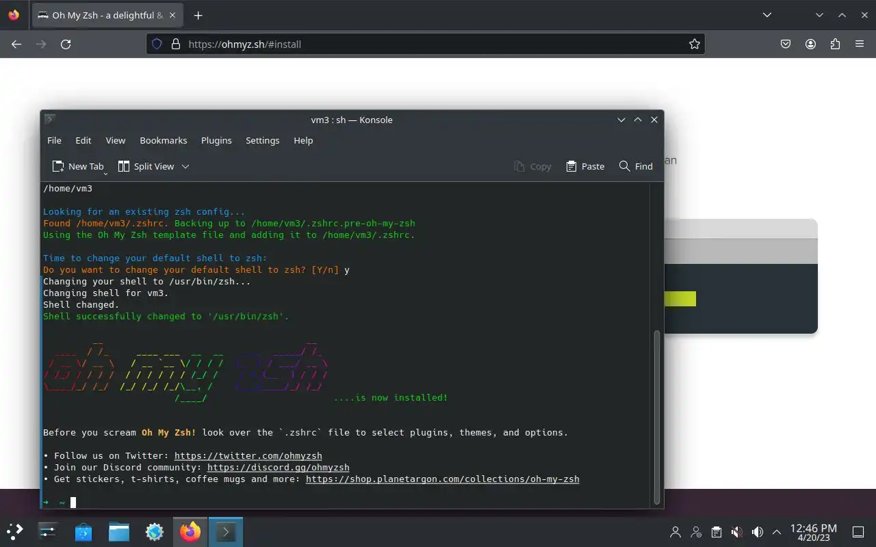
Task: Open user-minus tray icon
Action: coord(696,532)
